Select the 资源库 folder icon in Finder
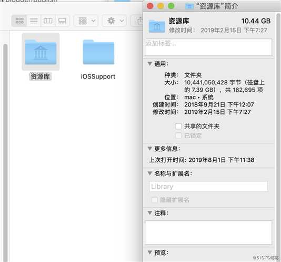The image size is (281, 262). 41,52
